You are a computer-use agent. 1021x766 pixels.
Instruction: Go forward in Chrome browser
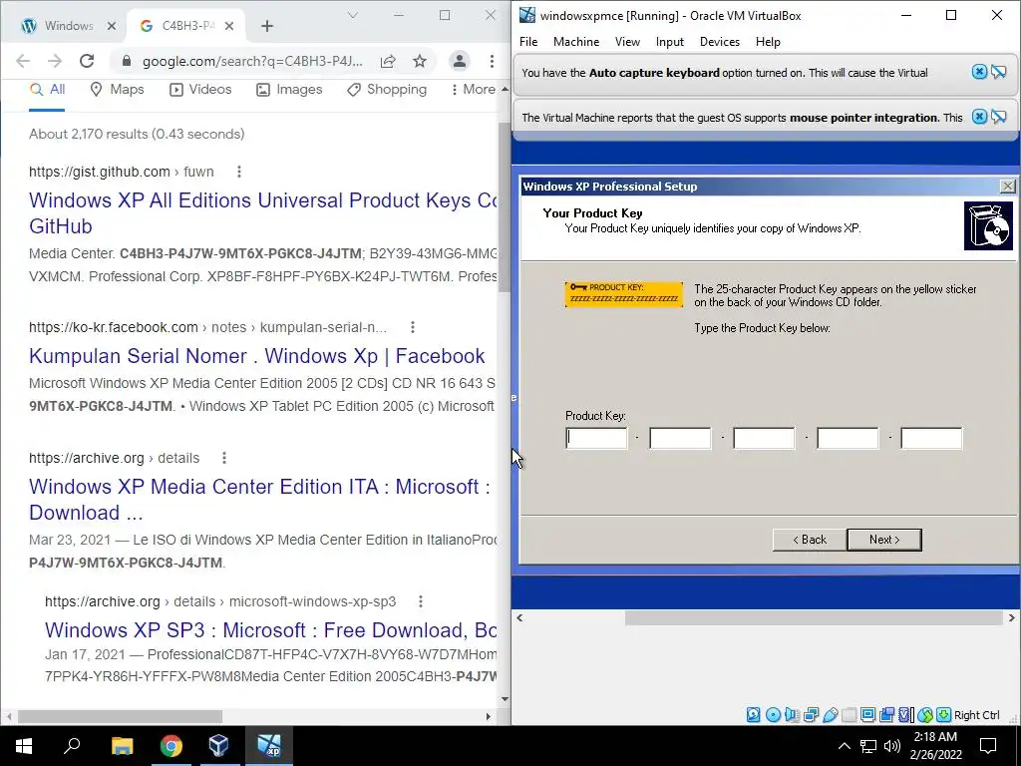[x=55, y=61]
